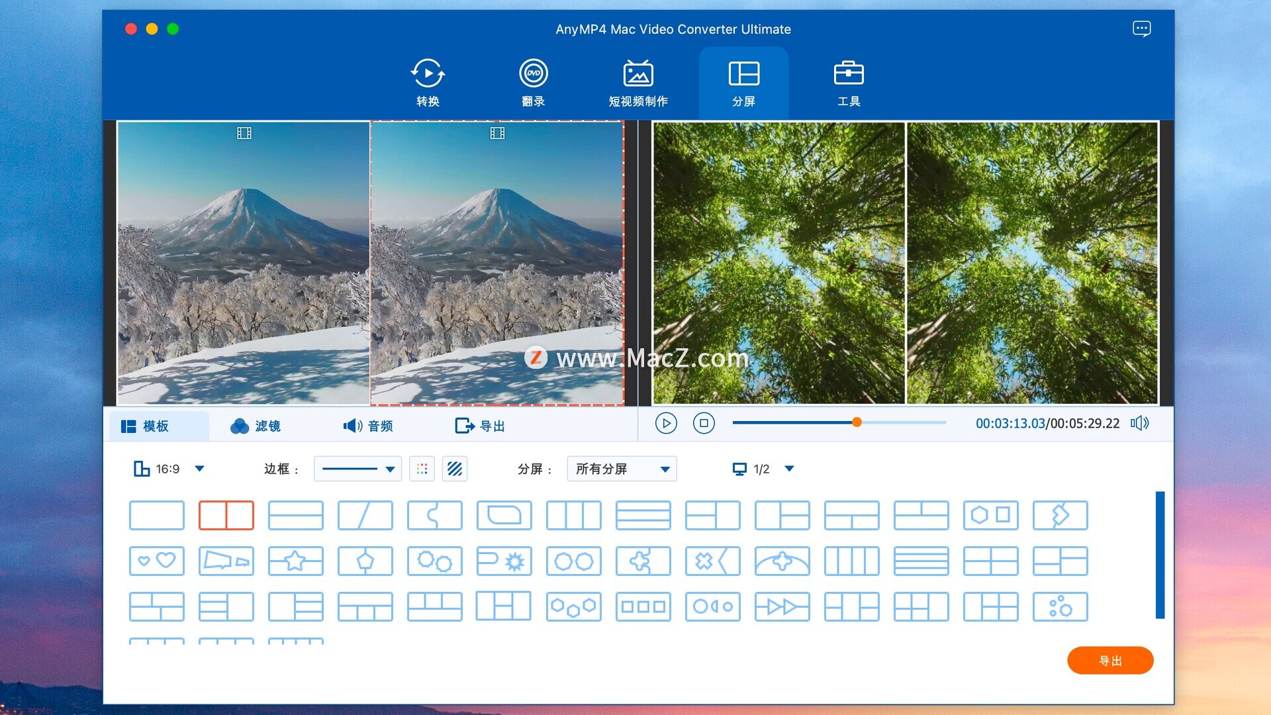This screenshot has height=715, width=1271.
Task: Stop the preview playback
Action: (x=704, y=423)
